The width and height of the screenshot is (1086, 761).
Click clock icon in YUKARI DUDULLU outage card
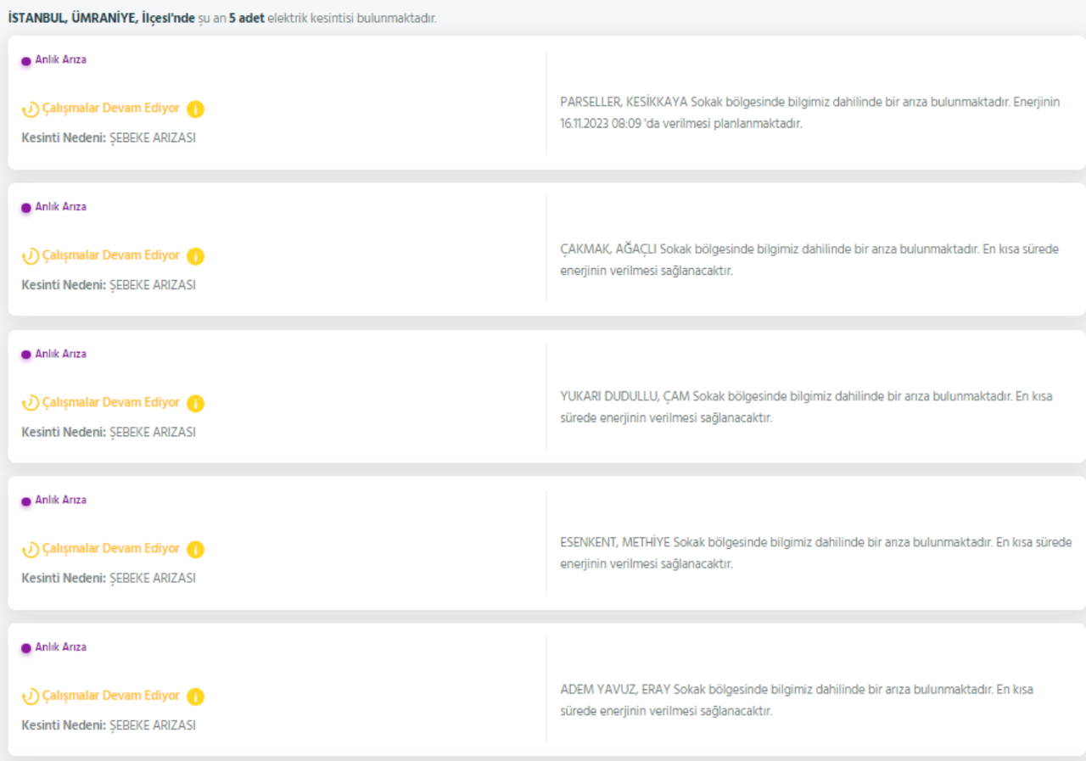coord(31,403)
